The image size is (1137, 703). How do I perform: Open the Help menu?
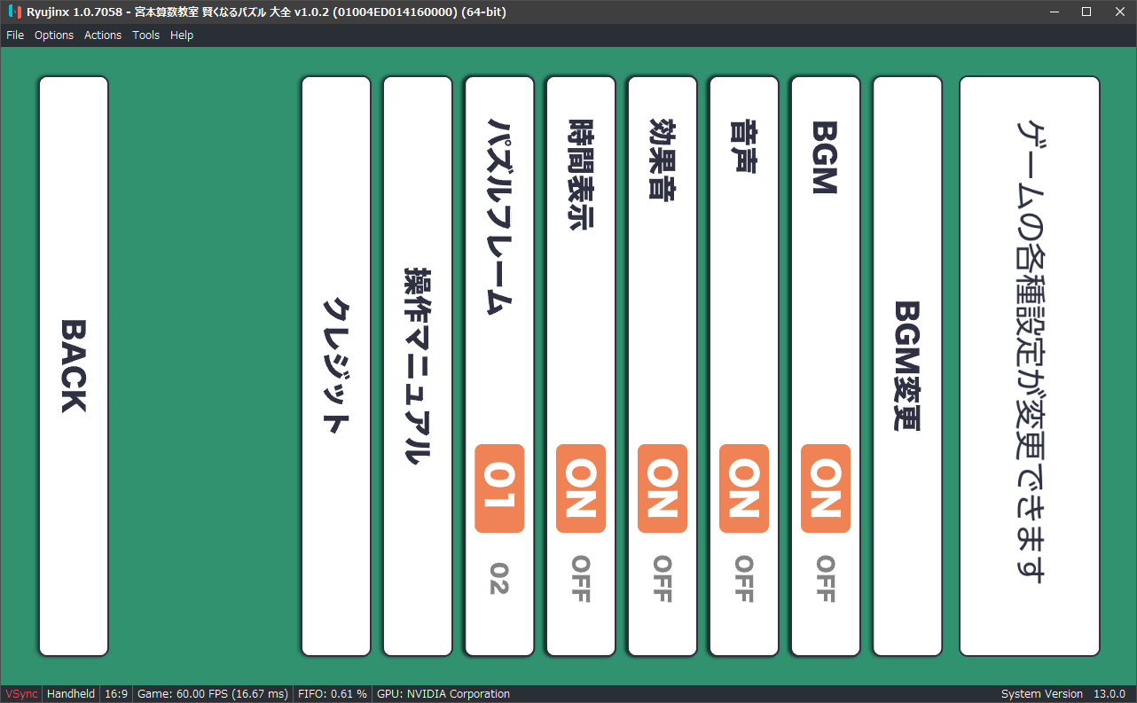point(182,35)
